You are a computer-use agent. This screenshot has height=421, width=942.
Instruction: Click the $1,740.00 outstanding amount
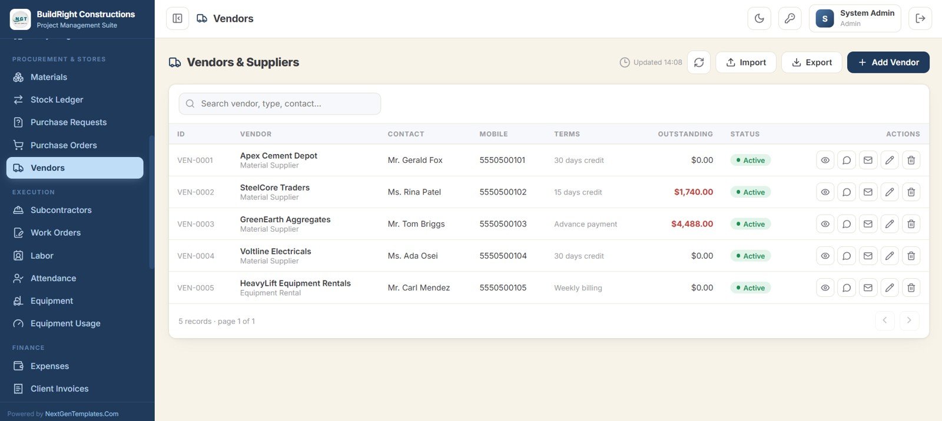pos(694,192)
